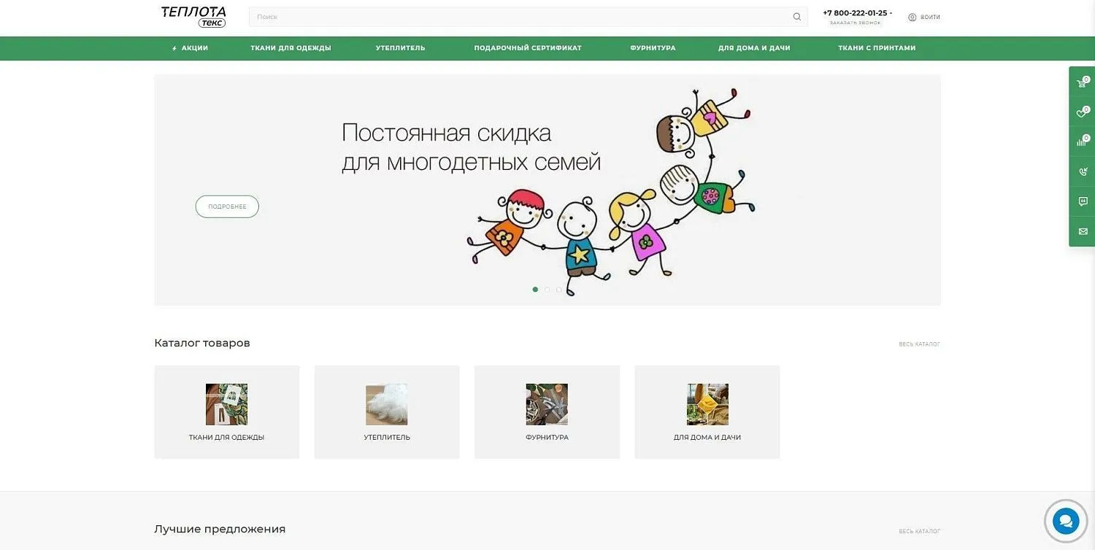Click the Для дома и дачи card label
Image resolution: width=1095 pixels, height=550 pixels.
coord(707,438)
